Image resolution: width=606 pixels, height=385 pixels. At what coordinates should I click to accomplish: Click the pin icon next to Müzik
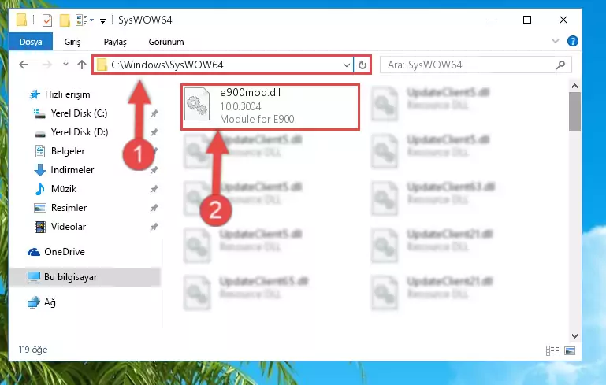[154, 189]
